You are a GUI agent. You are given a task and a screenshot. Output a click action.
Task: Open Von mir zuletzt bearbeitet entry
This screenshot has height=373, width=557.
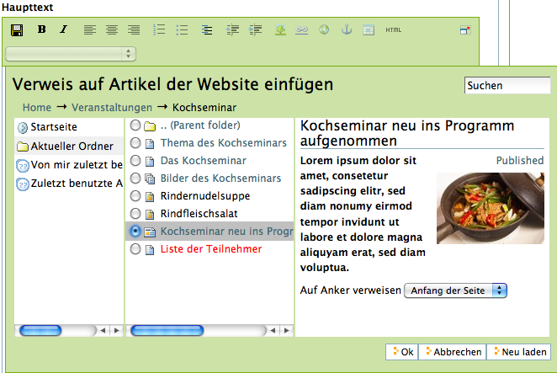[x=77, y=165]
